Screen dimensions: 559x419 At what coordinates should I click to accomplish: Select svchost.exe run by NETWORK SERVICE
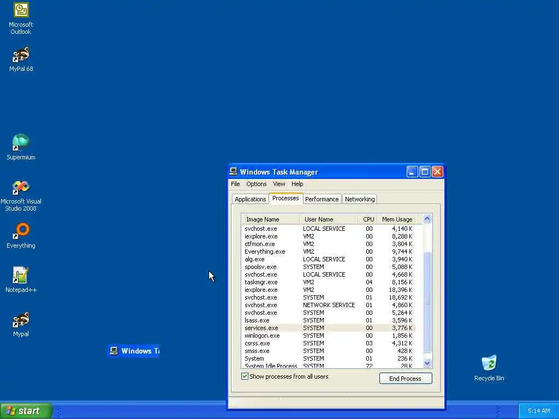coord(328,305)
